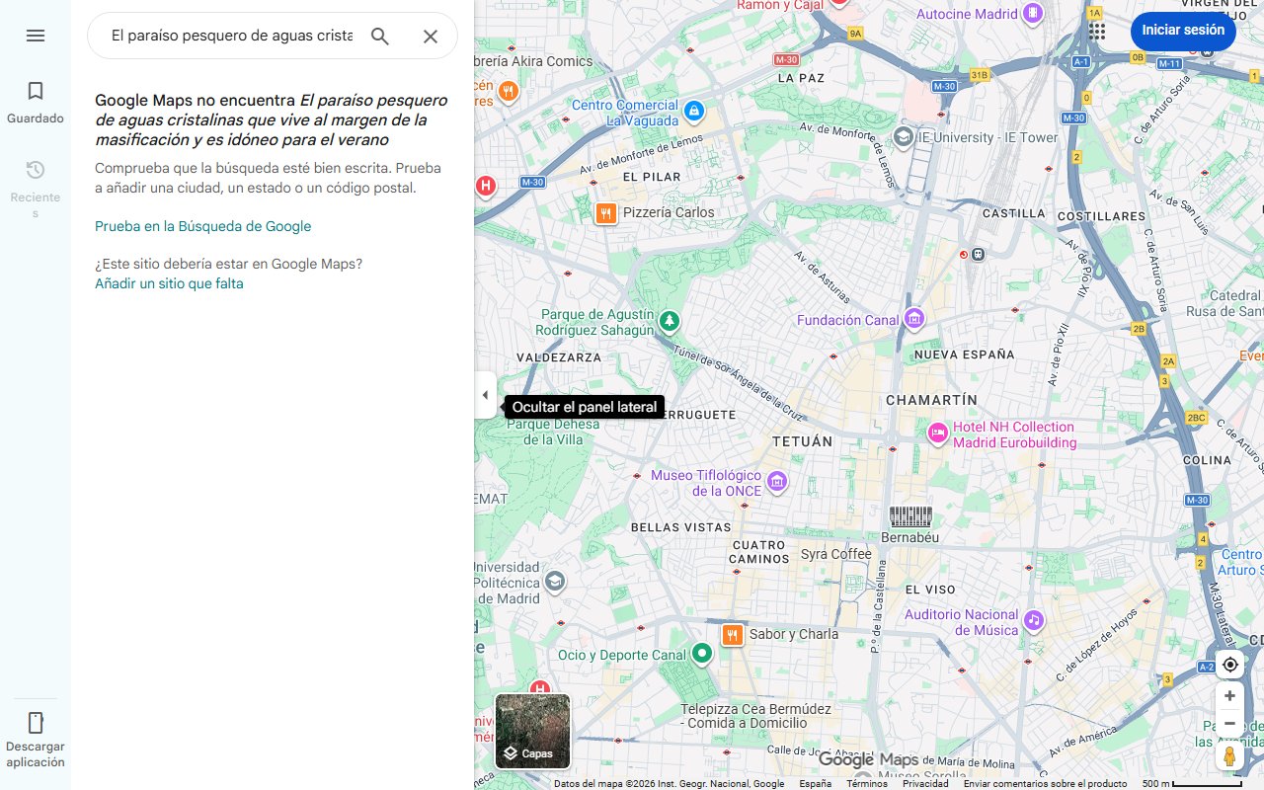Switch map layer via Capas thumbnail
The height and width of the screenshot is (790, 1264).
point(532,732)
